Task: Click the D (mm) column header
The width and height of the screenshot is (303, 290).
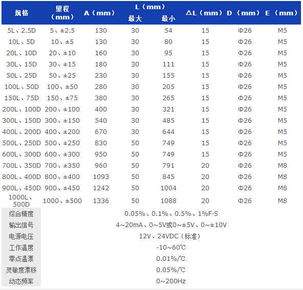Action: (243, 13)
